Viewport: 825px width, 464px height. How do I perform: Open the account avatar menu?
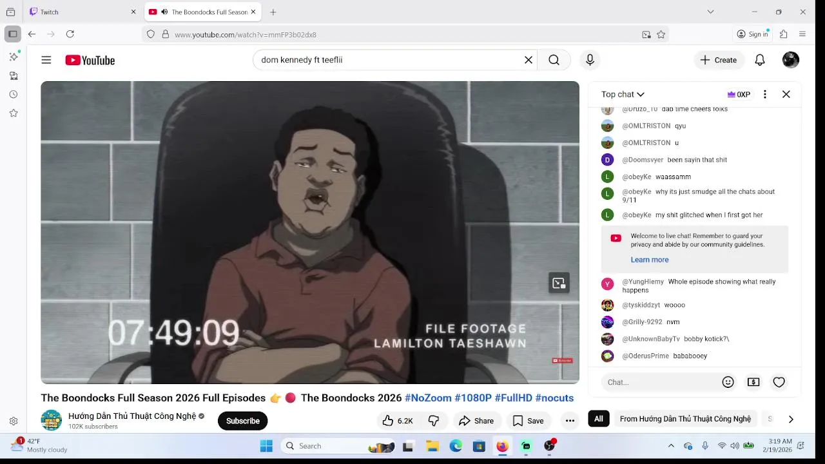[791, 60]
